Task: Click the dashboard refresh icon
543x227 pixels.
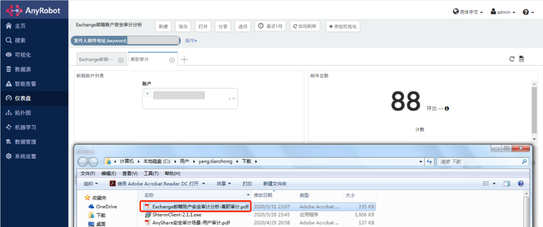Action: coord(512,59)
